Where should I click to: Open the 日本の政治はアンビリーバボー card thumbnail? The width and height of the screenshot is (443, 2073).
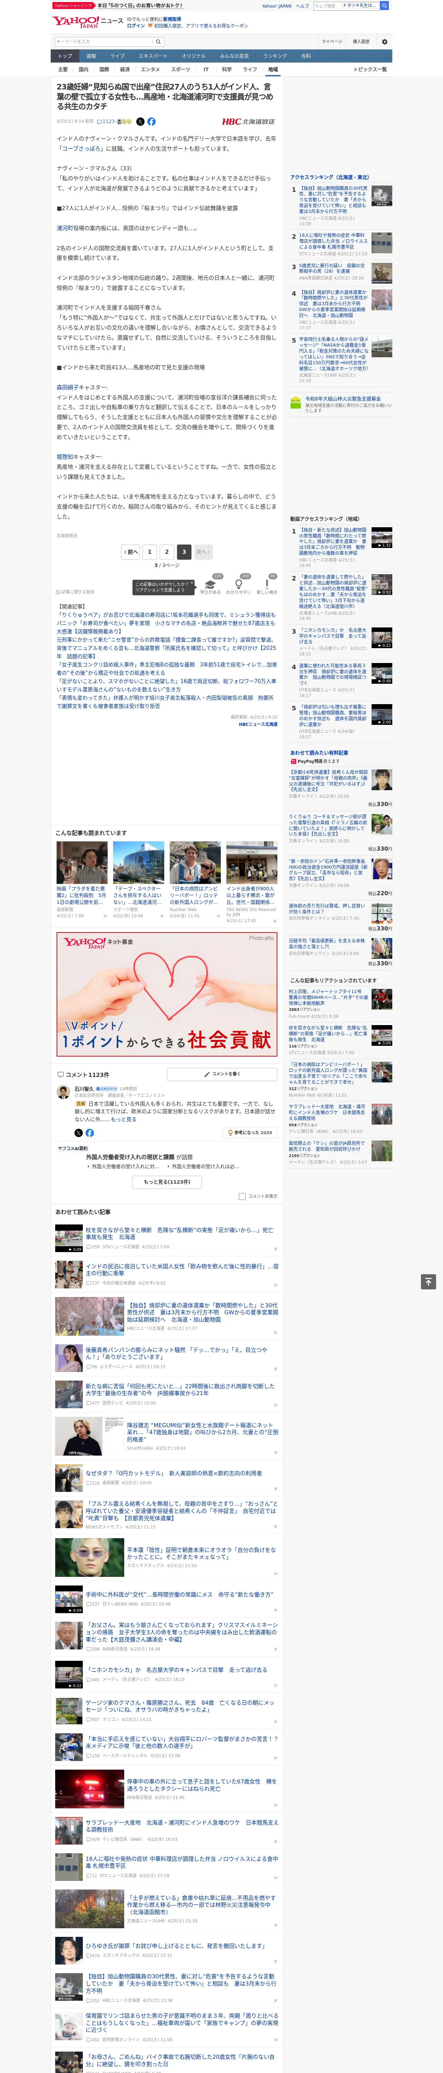(x=195, y=863)
